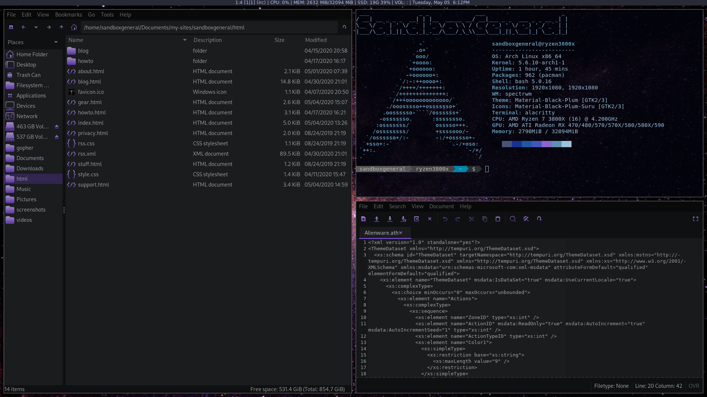Open the text editor View menu
Screen dimensions: 707x397
click(418, 206)
